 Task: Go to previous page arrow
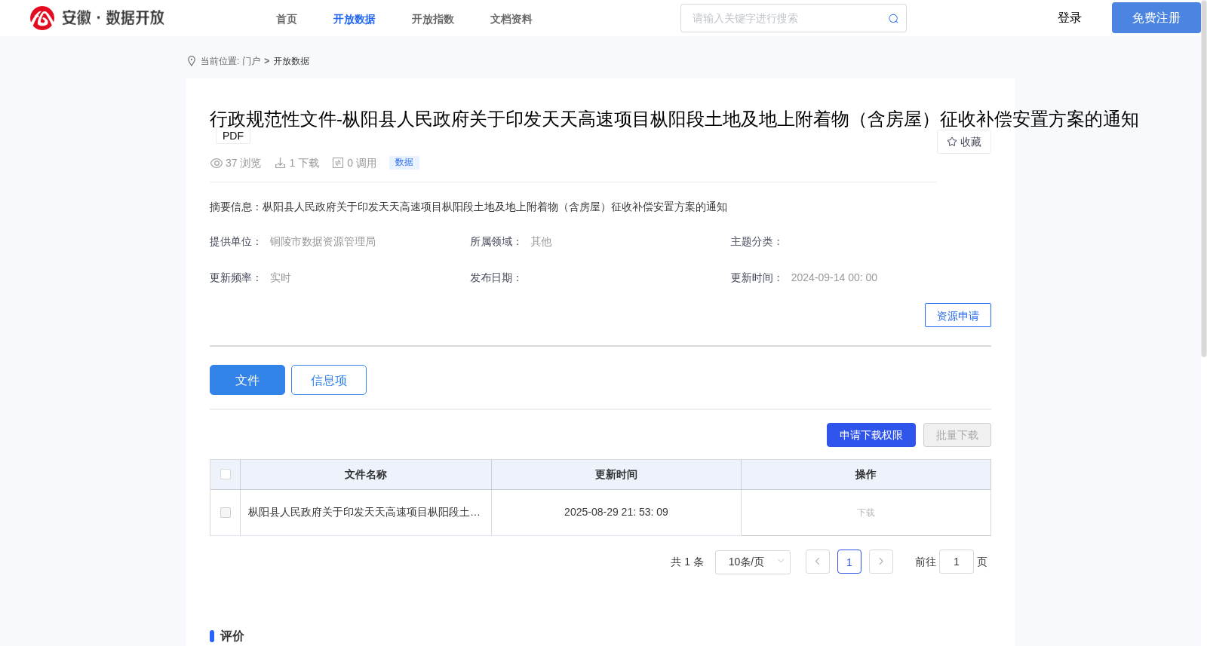pos(818,562)
